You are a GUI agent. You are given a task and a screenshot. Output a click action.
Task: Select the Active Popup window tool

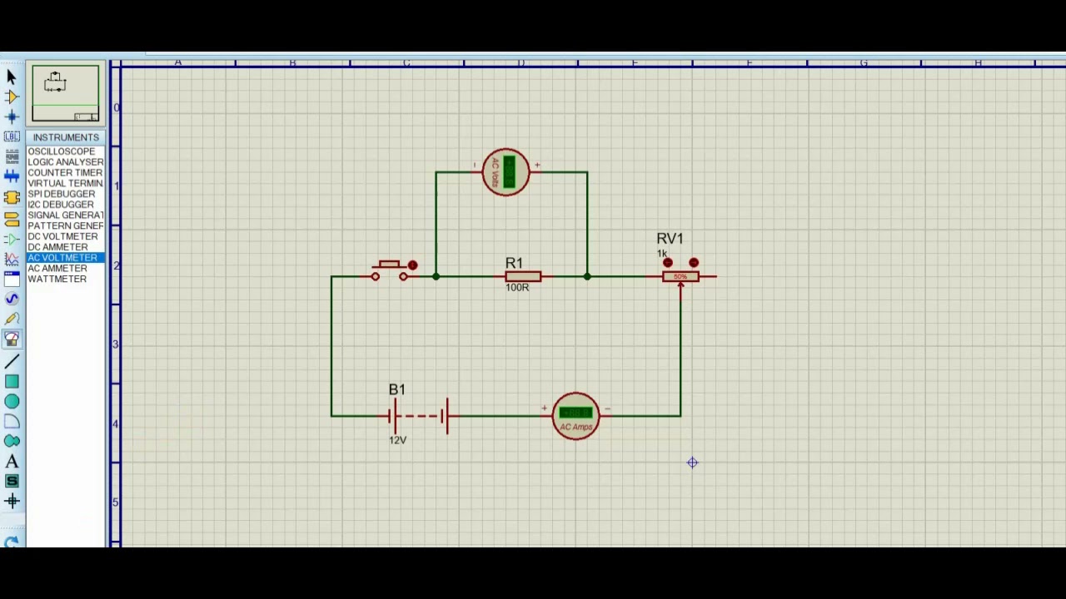pyautogui.click(x=12, y=279)
